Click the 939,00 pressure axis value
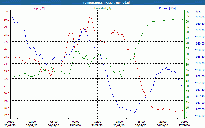This screenshot has width=205, height=128. [x=200, y=44]
